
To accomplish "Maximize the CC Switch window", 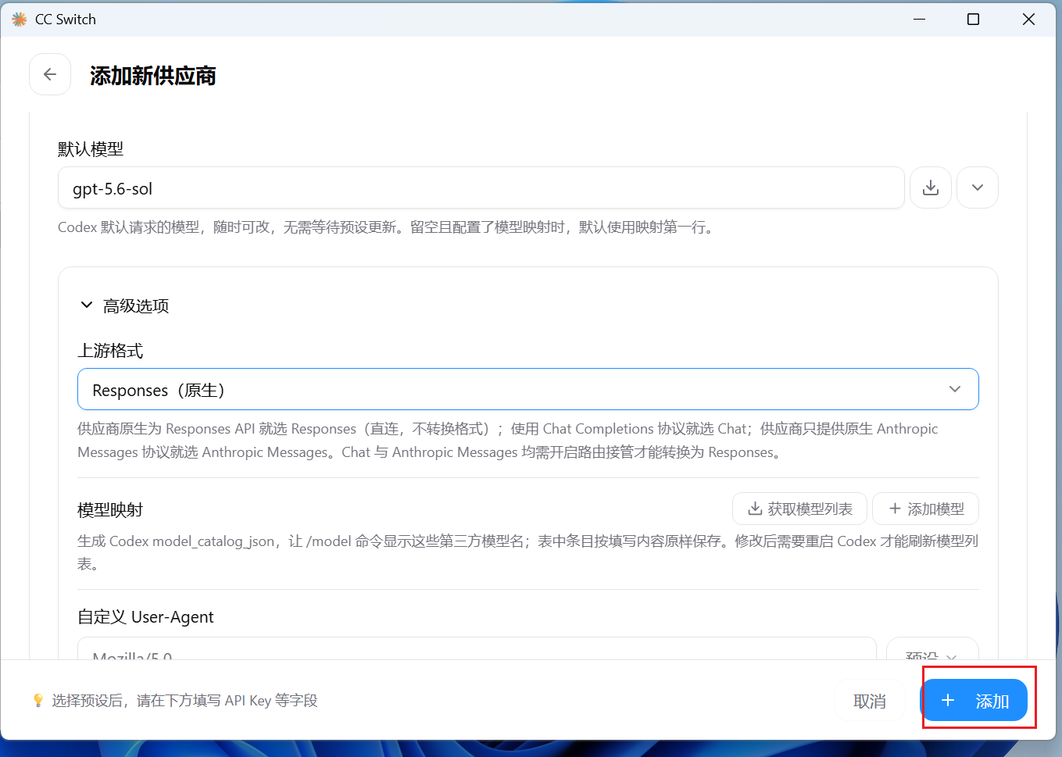I will point(973,19).
